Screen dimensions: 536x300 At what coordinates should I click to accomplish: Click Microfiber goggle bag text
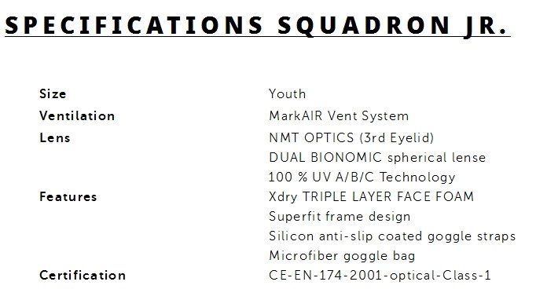[x=342, y=255]
